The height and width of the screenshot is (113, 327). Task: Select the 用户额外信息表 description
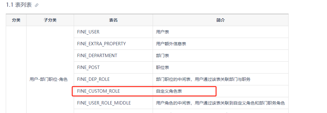pyautogui.click(x=171, y=44)
